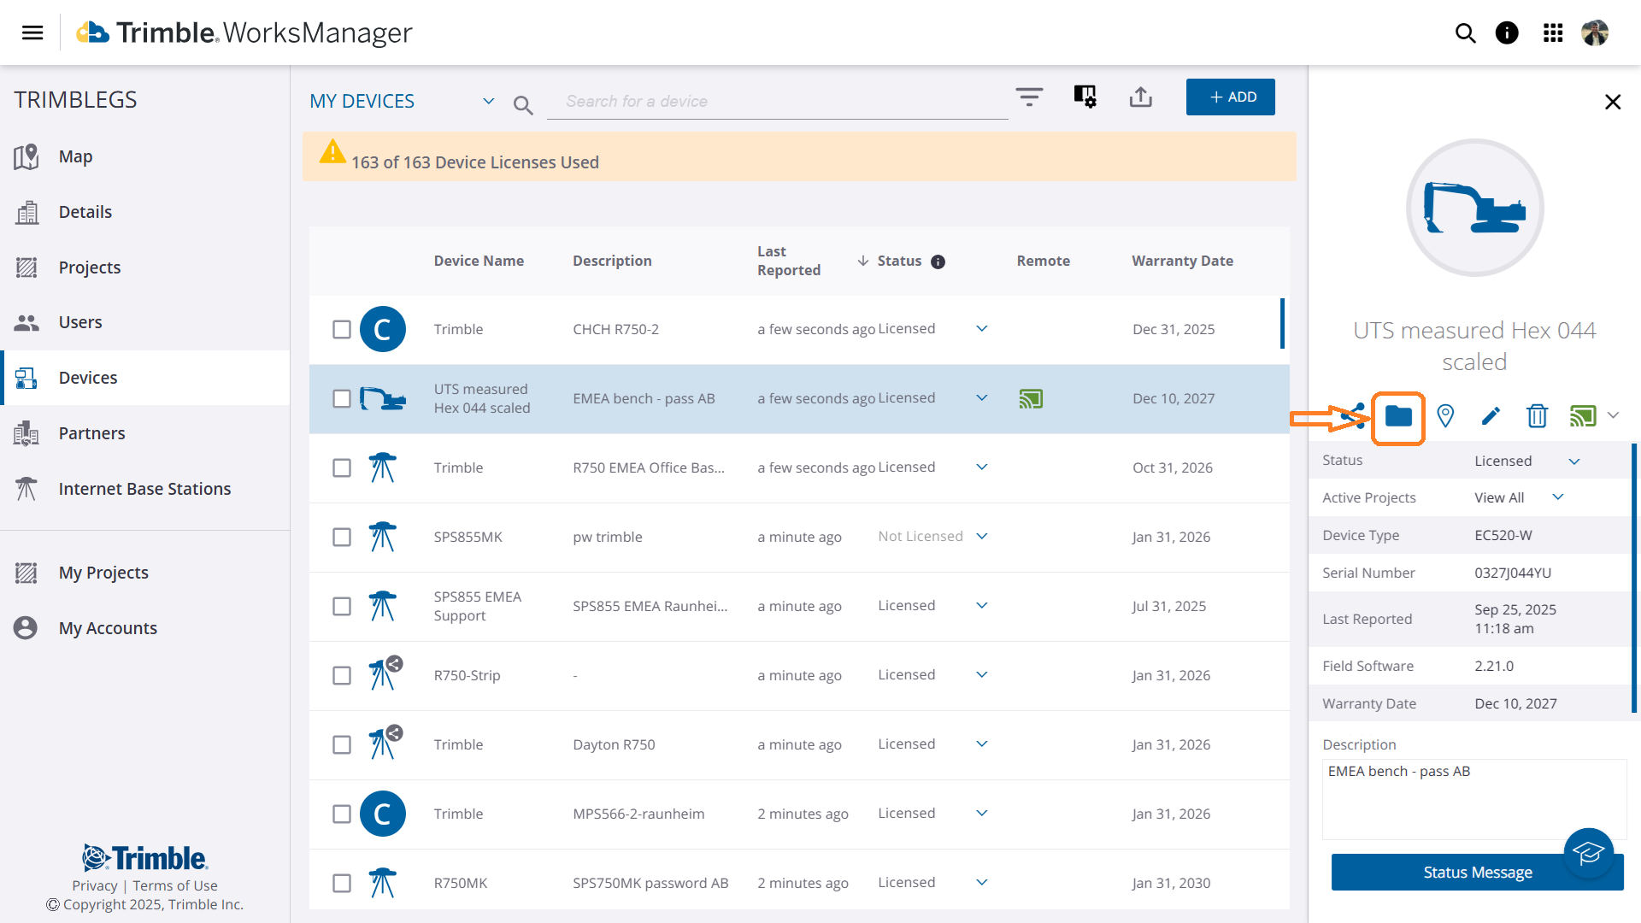
Task: Expand View All active projects dropdown
Action: click(1557, 497)
